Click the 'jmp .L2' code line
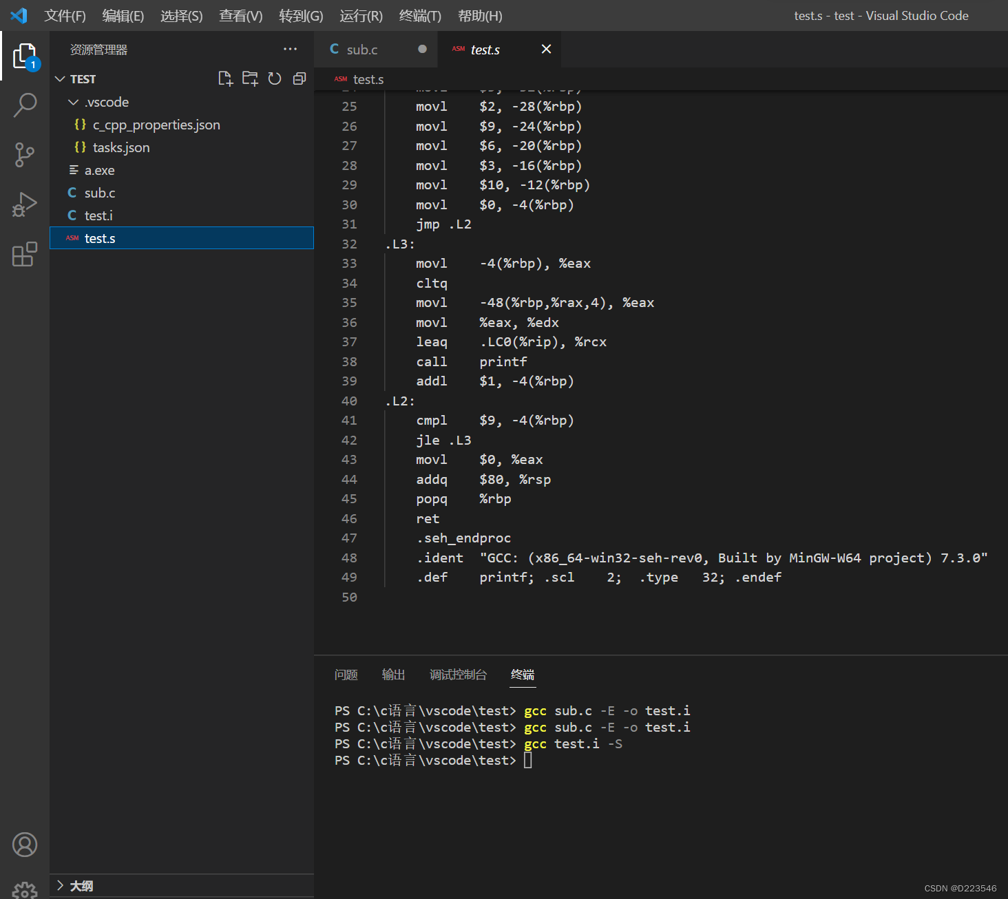The image size is (1008, 899). pos(443,224)
